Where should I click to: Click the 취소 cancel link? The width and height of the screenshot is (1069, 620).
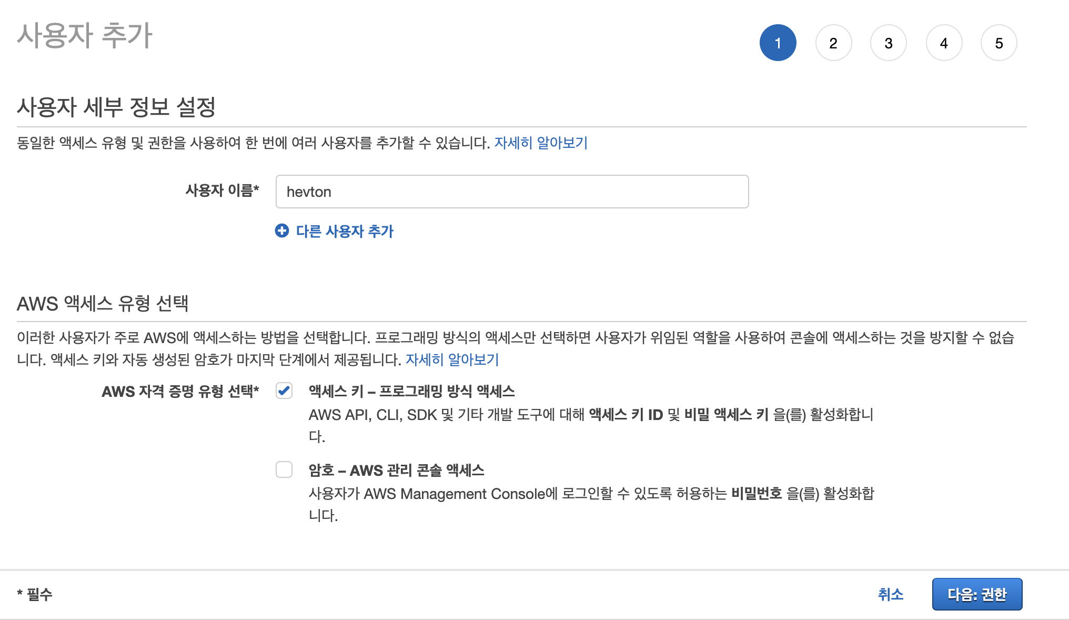pyautogui.click(x=891, y=594)
